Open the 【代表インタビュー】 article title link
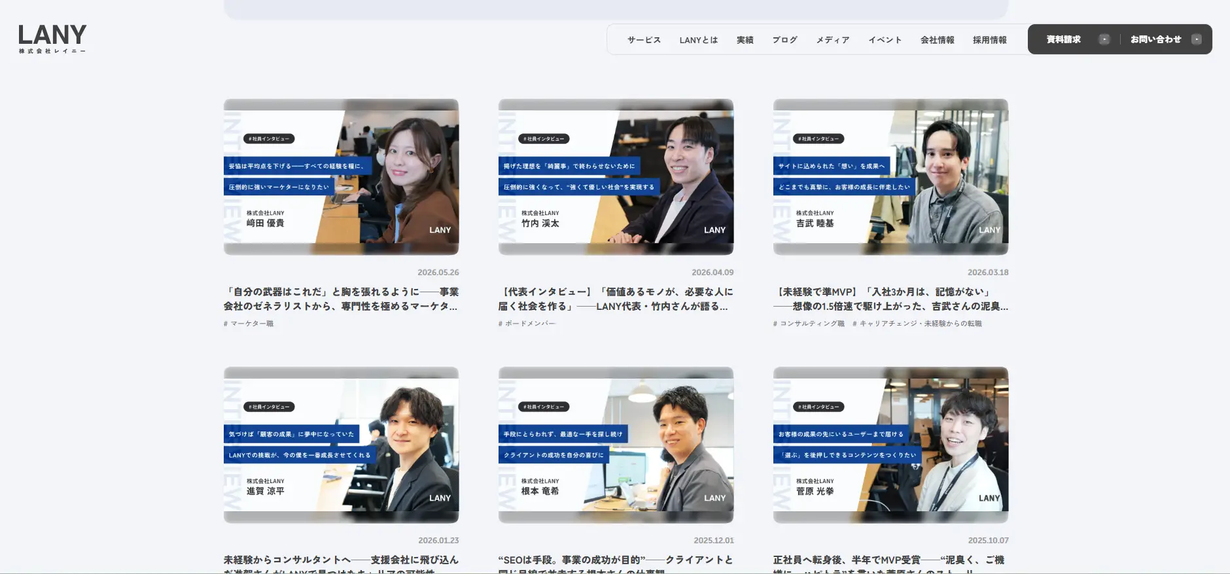1230x574 pixels. click(616, 299)
